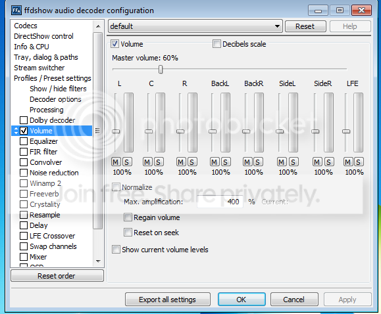Click the ffdshow icon in the title bar
This screenshot has width=381, height=314.
tap(16, 11)
